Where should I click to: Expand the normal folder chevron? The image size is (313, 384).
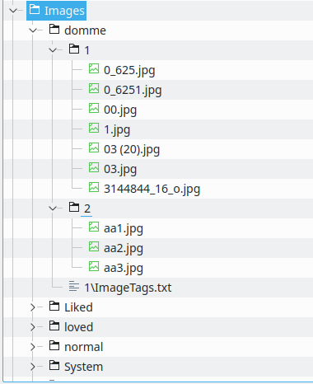[x=33, y=347]
